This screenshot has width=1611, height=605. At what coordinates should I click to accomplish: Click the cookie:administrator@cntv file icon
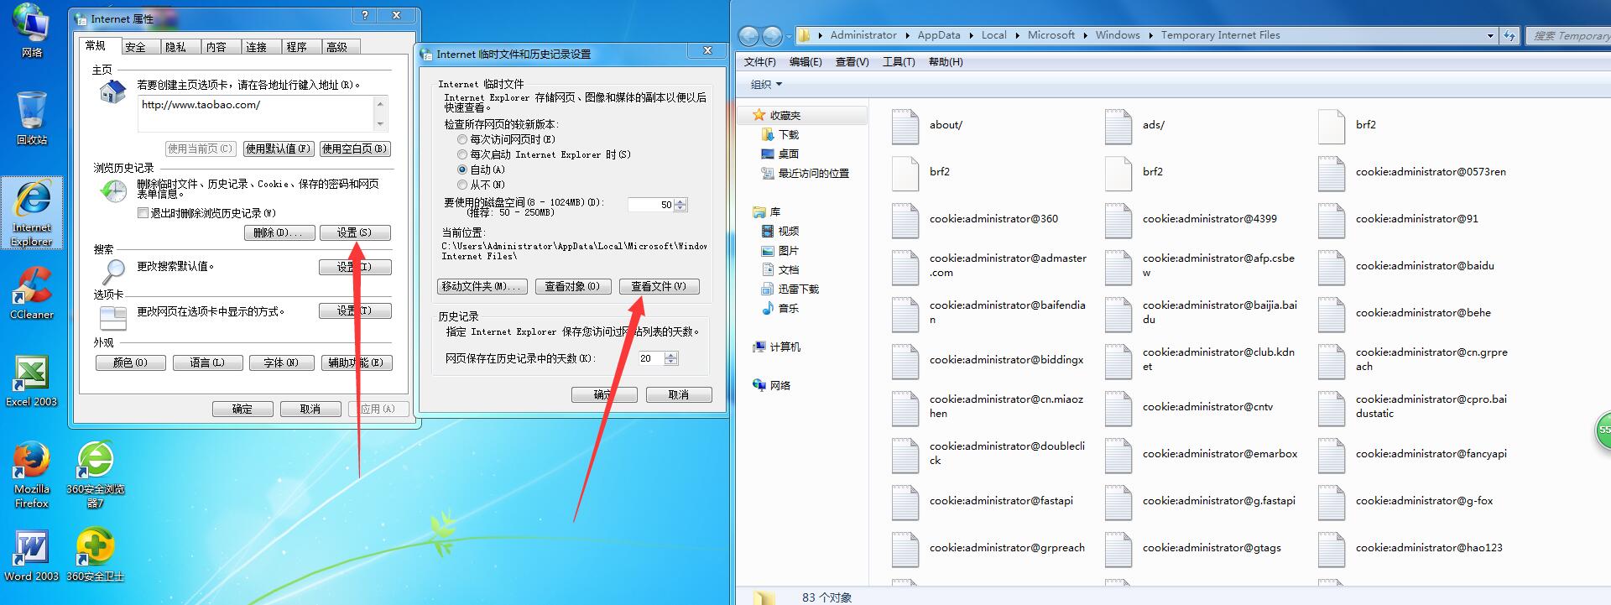coord(1118,408)
